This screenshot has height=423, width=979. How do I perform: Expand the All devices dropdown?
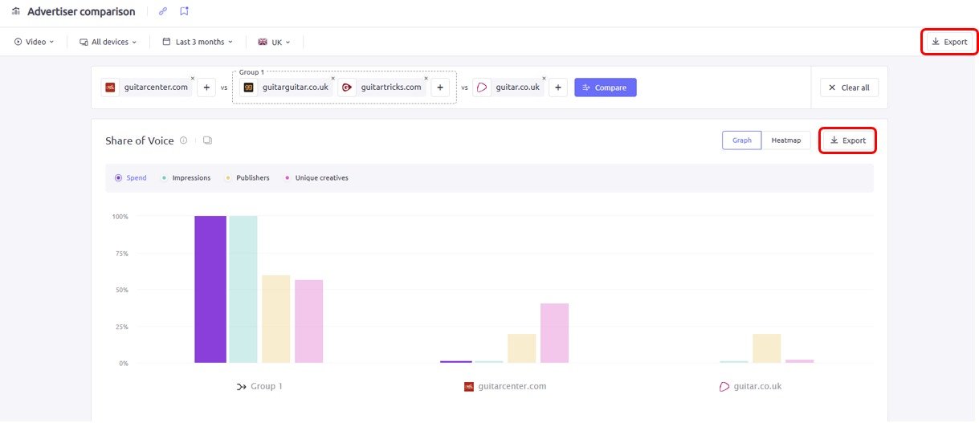(x=108, y=42)
